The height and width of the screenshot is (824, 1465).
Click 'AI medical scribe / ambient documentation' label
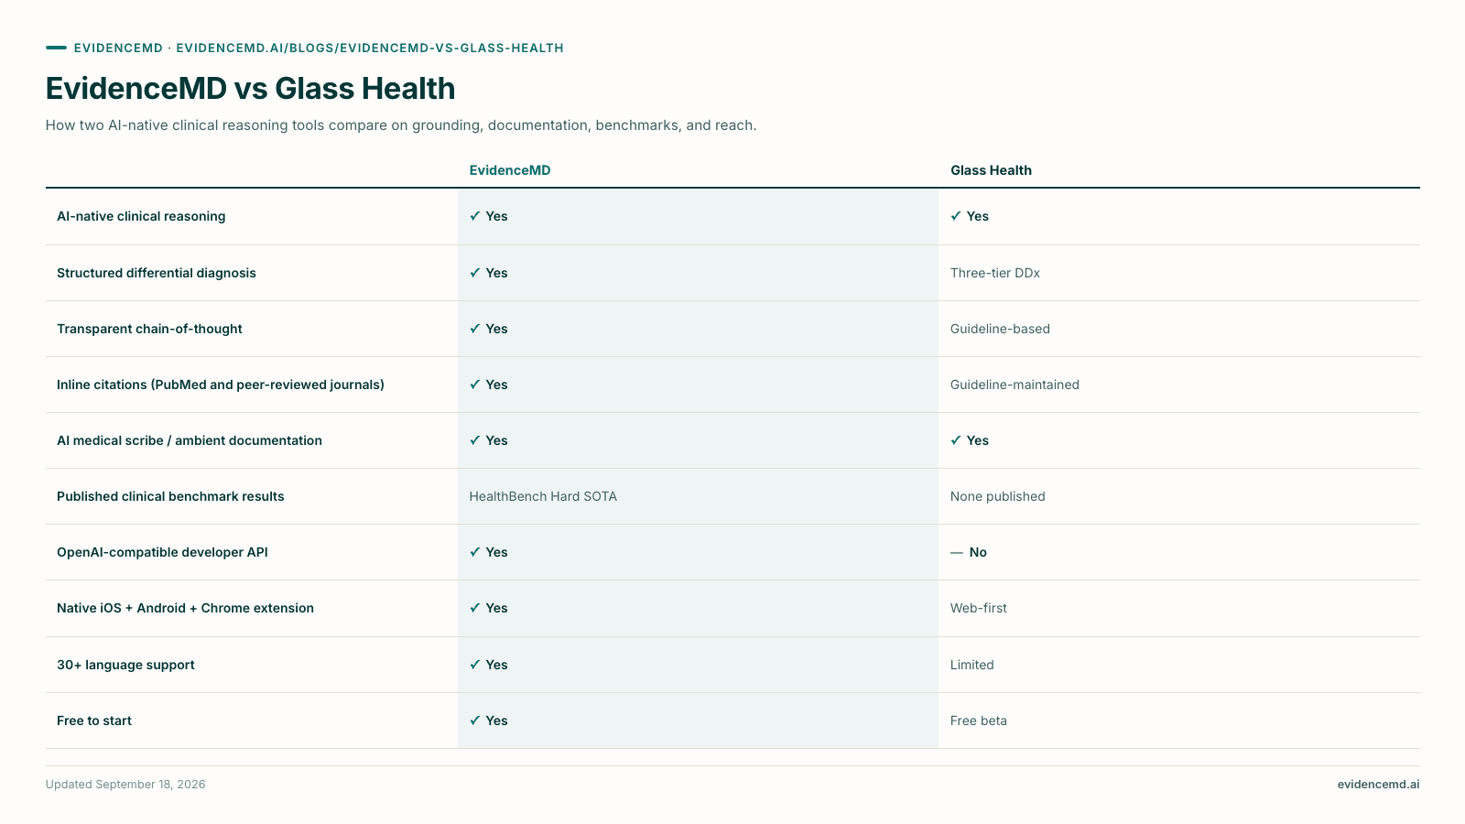point(190,440)
